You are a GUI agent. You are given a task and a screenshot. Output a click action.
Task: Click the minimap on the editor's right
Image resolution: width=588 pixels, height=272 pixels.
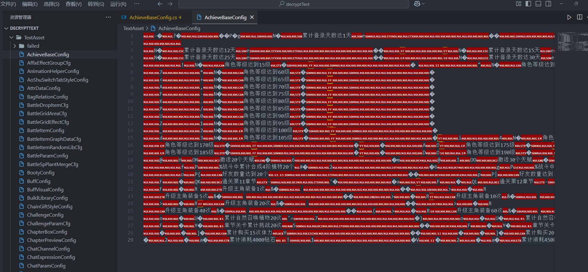pos(572,42)
